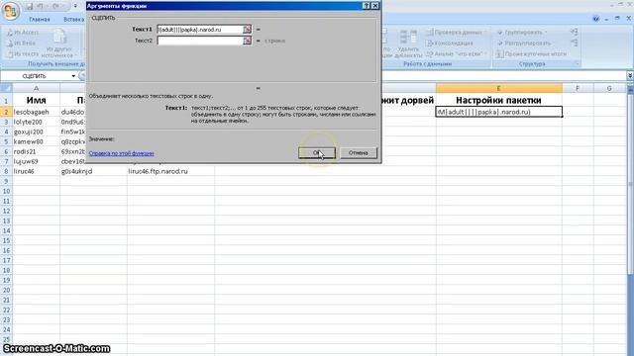Click Удалить дубликаты ribbon button
This screenshot has height=356, width=634.
[x=408, y=44]
